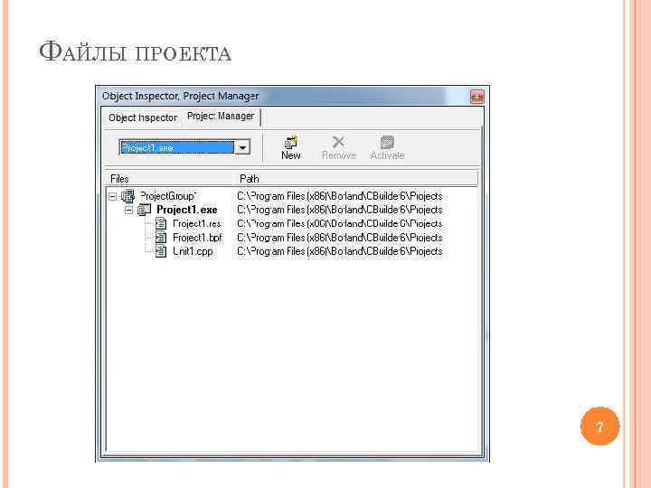Collapse the ProjectGroup1 tree node
The height and width of the screenshot is (488, 651).
click(x=112, y=197)
